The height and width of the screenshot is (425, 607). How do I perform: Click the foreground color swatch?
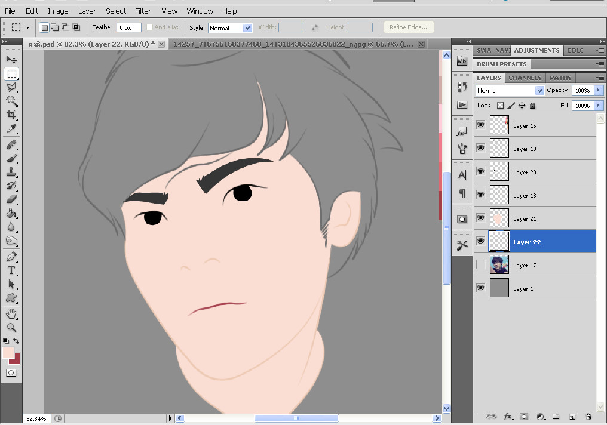[x=8, y=353]
